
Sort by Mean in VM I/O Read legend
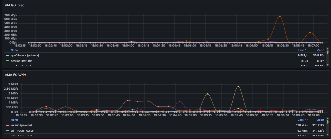[x=320, y=50]
